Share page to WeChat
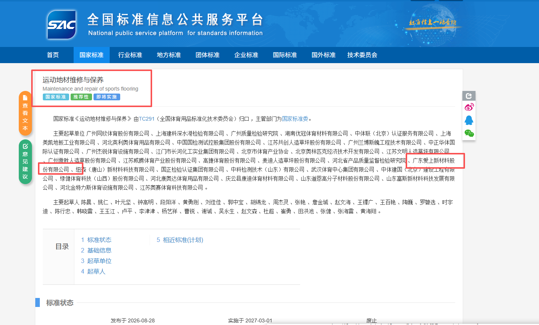The image size is (539, 325). (469, 133)
